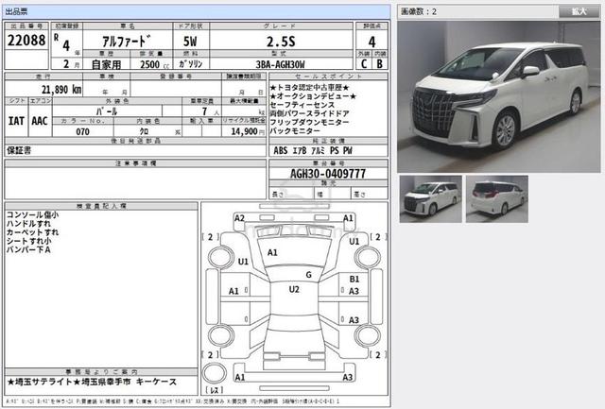
Task: Click the inspector note バンパー下A
Action: 28,249
